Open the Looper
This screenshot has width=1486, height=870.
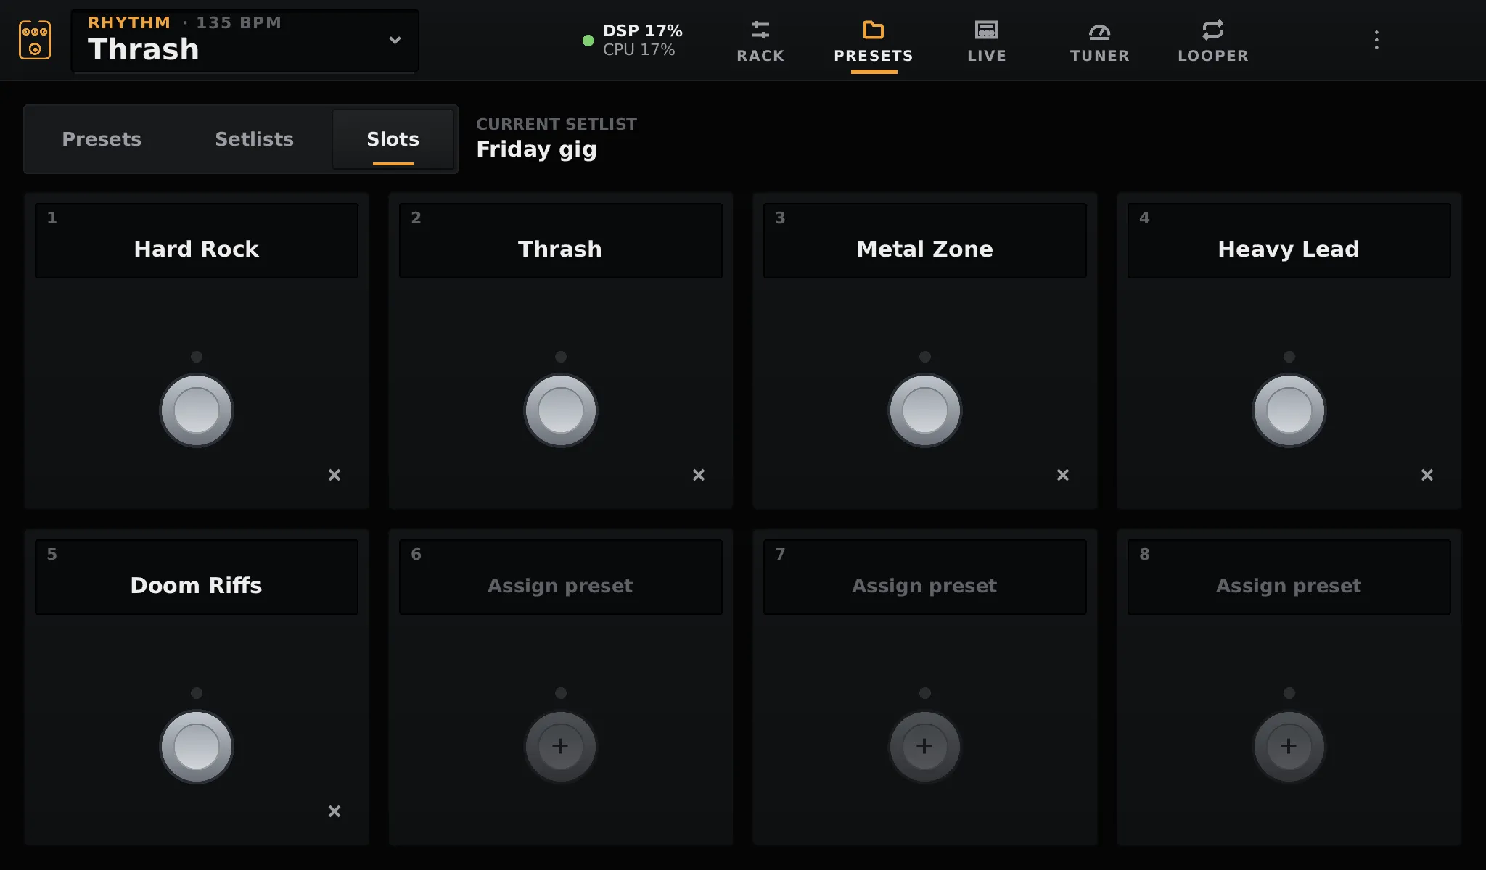point(1213,41)
